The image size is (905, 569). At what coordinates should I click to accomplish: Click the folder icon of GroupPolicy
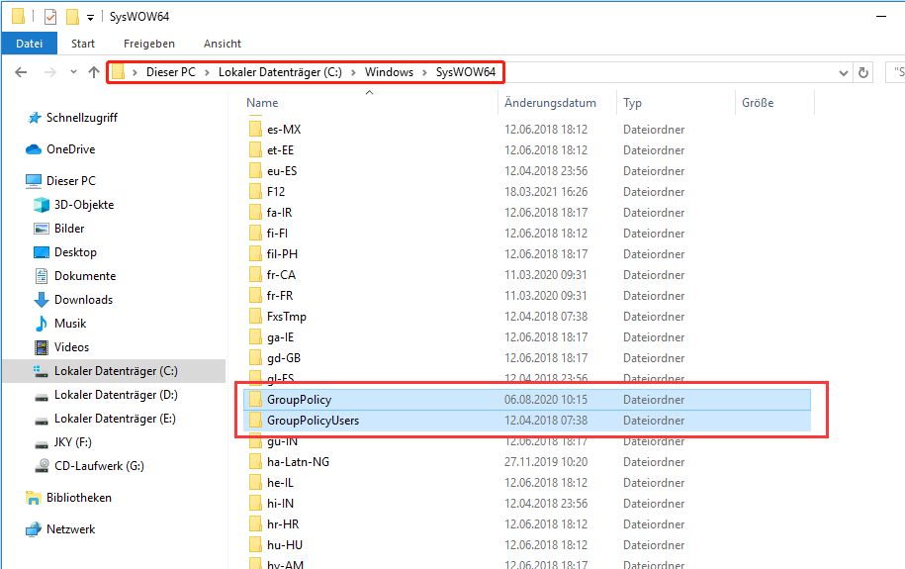255,399
